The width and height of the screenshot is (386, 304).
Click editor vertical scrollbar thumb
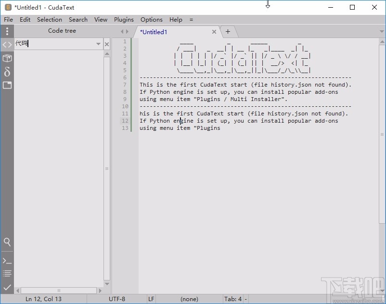(382, 134)
